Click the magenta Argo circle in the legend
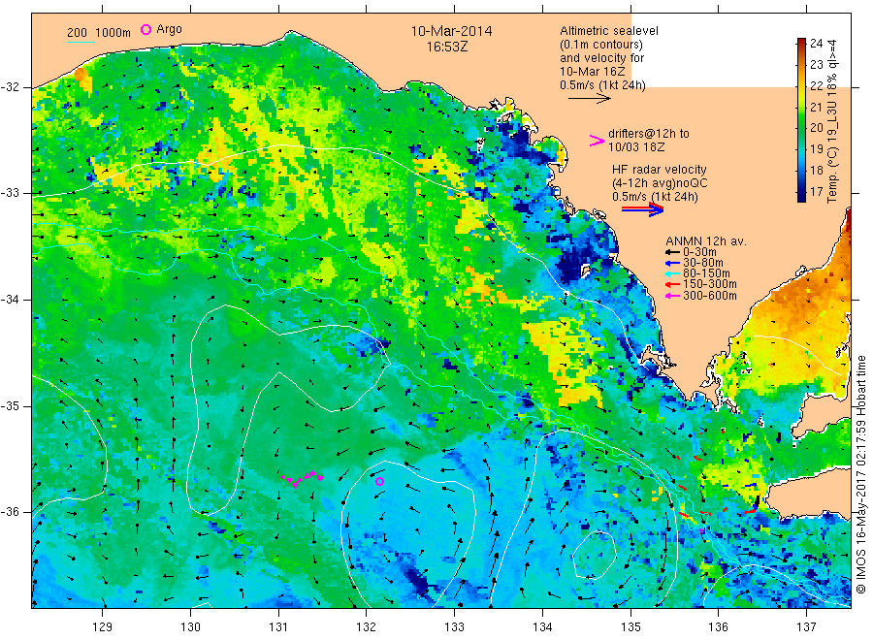The image size is (873, 640). [145, 29]
